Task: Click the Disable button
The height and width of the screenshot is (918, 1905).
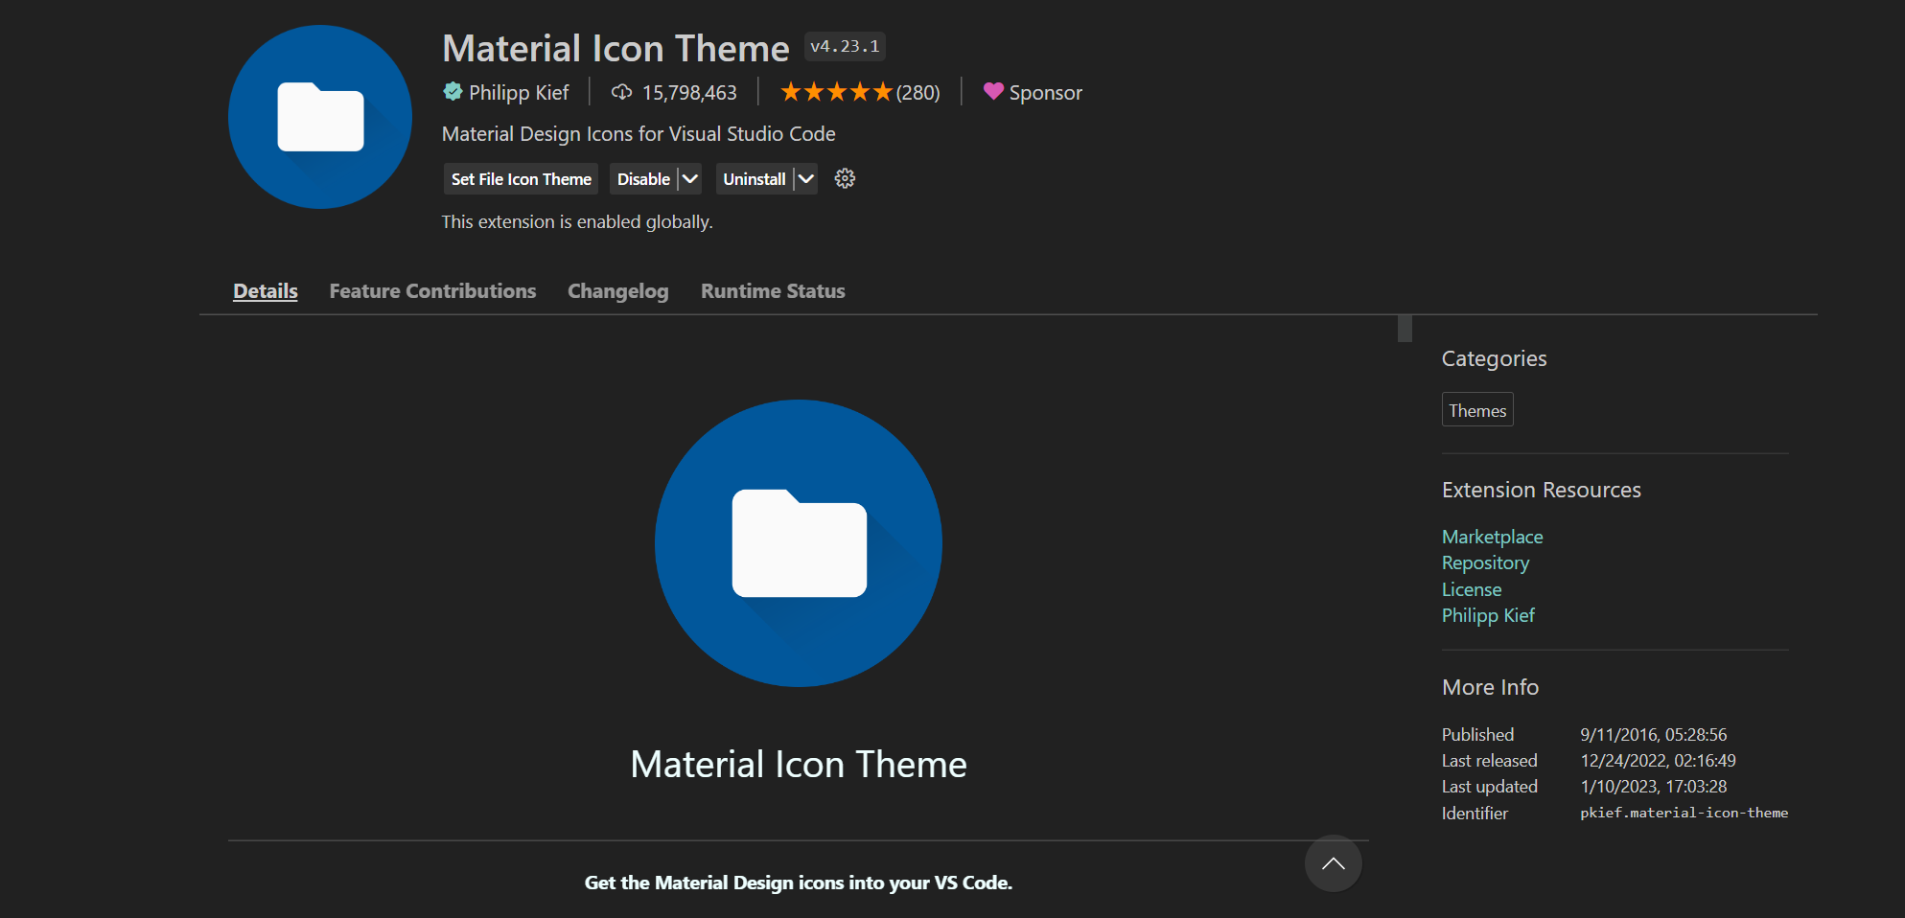Action: pos(643,179)
